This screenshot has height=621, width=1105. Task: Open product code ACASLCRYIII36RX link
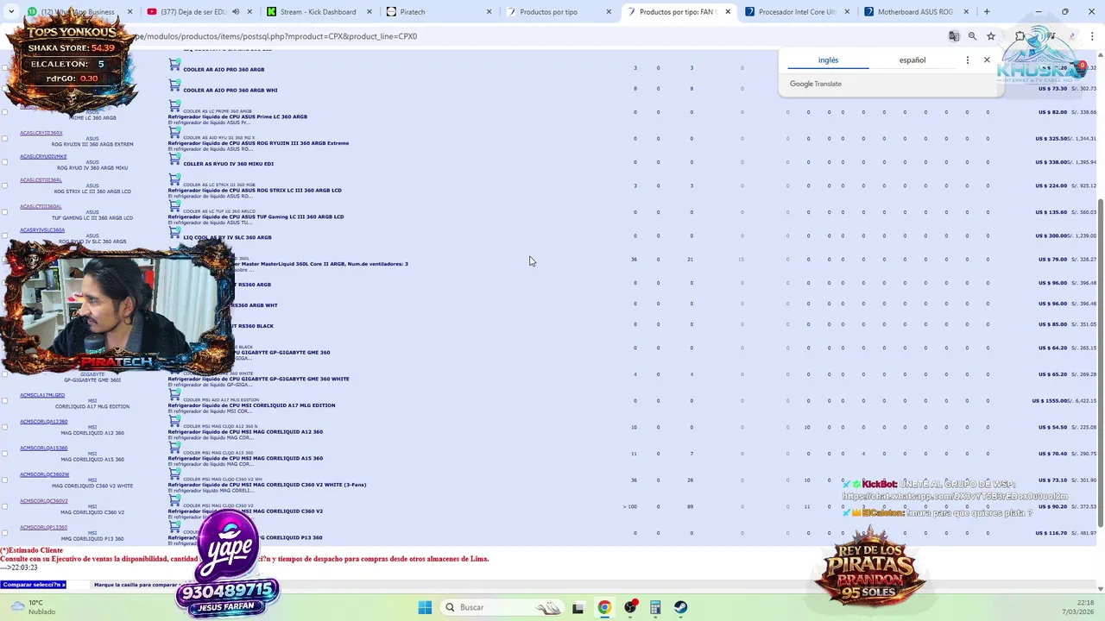pyautogui.click(x=41, y=133)
